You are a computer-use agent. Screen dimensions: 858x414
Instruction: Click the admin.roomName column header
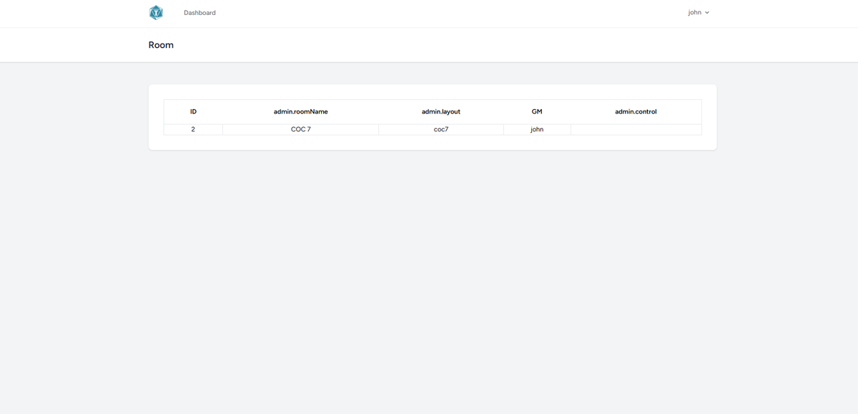point(300,112)
